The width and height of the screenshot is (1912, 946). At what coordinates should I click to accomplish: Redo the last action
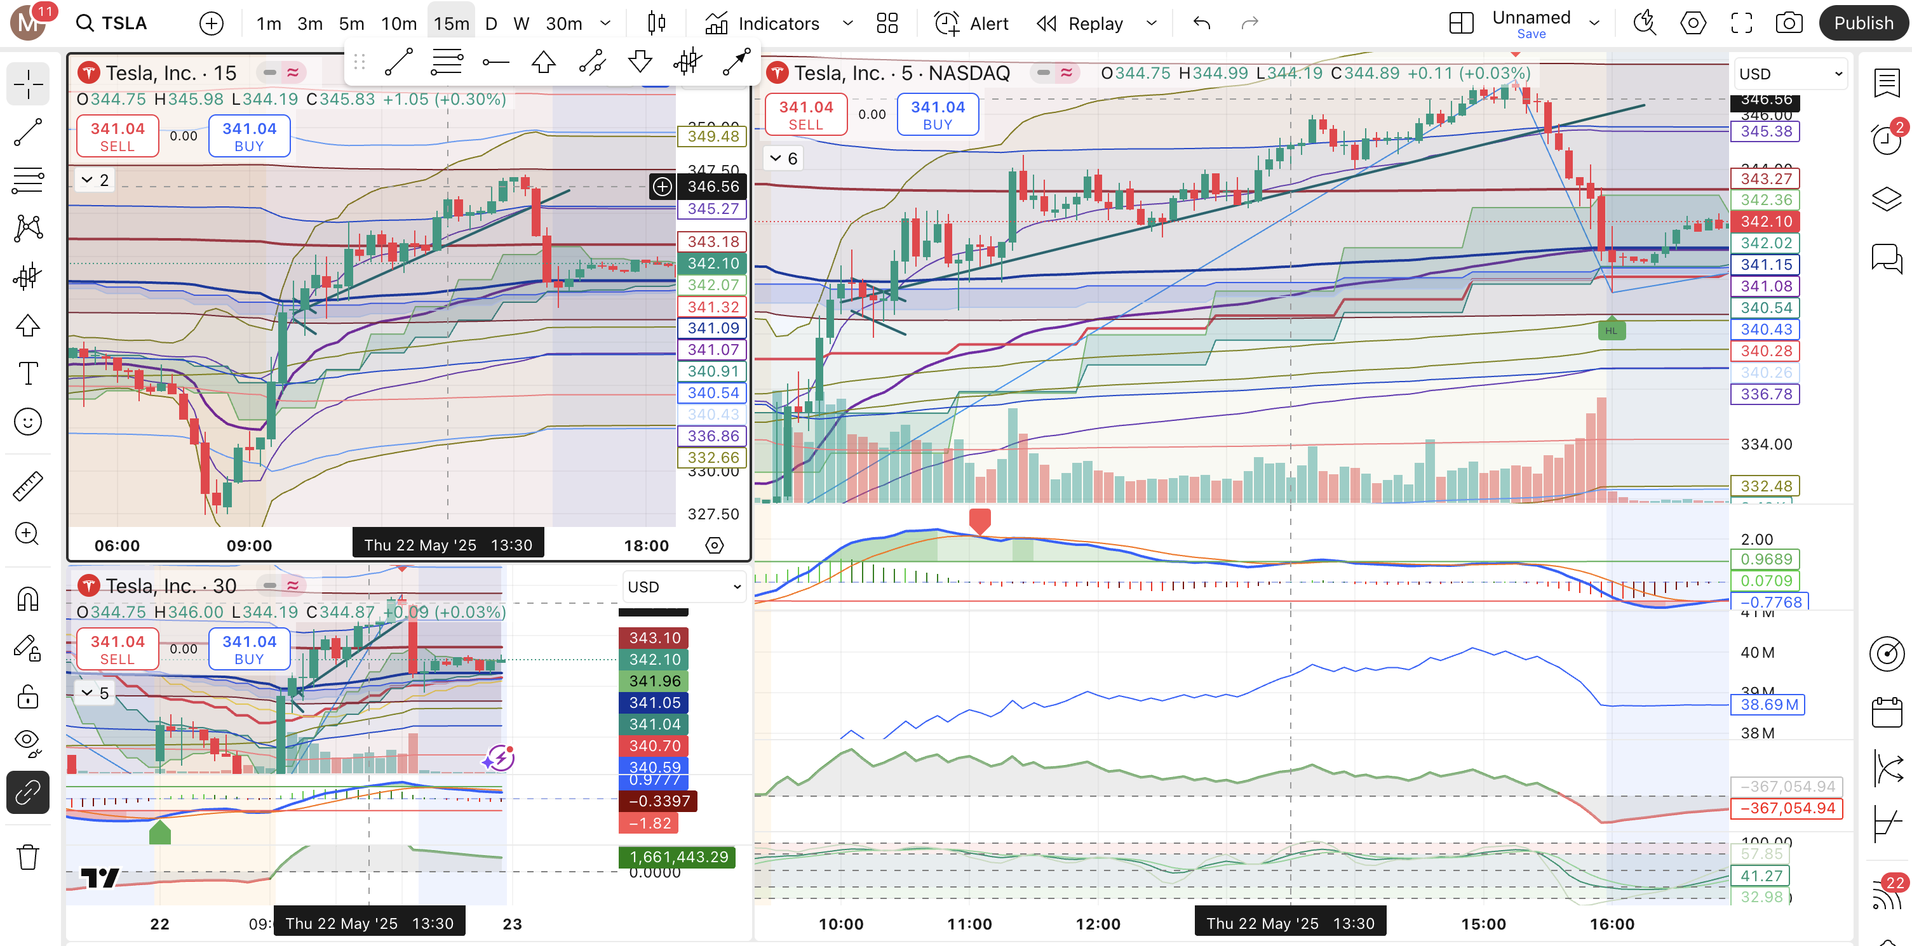point(1250,23)
